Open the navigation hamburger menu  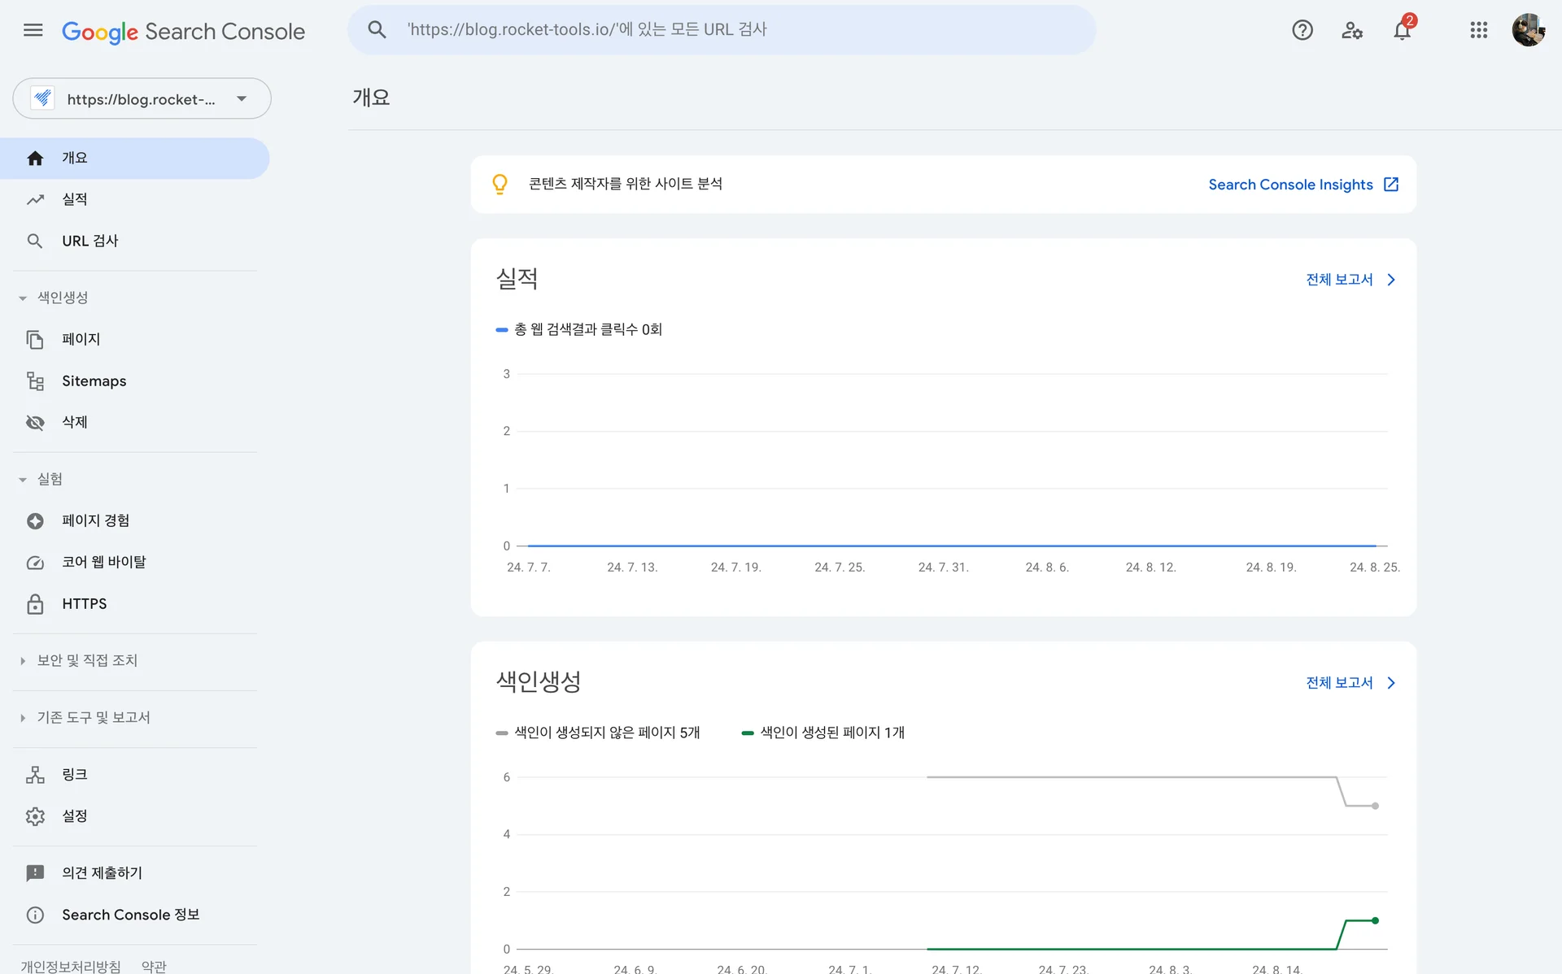pyautogui.click(x=33, y=30)
